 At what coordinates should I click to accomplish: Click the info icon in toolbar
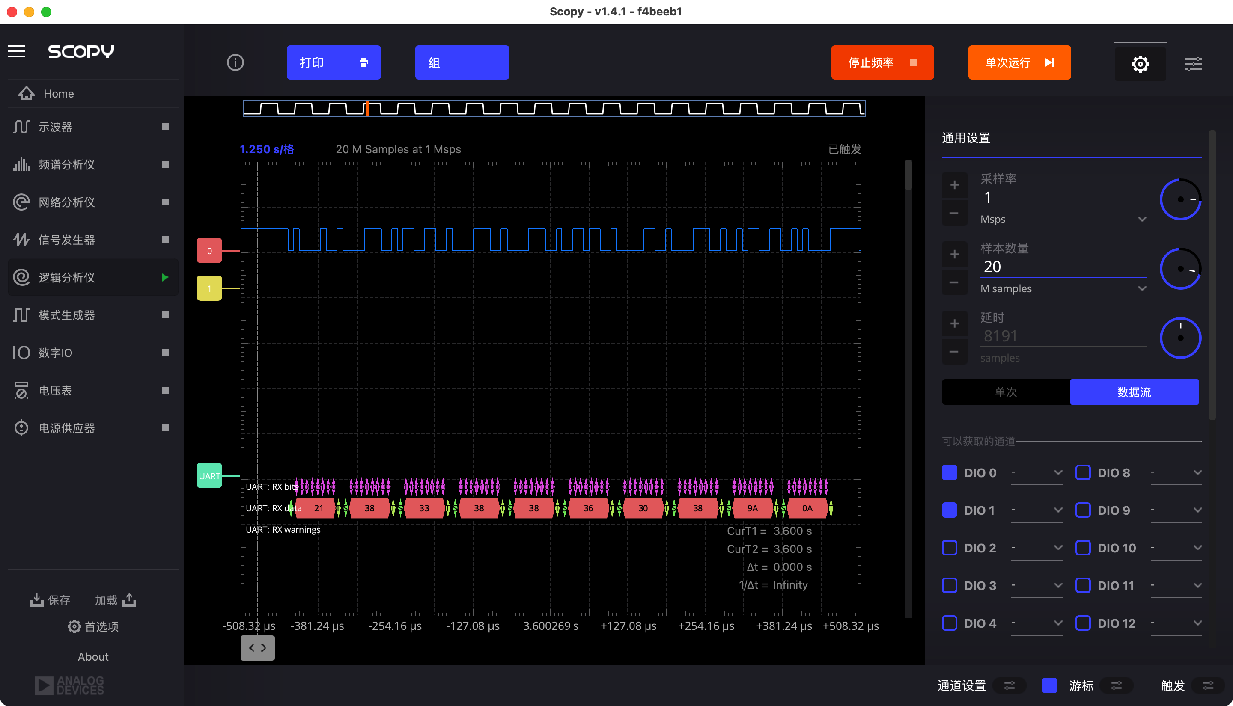point(235,62)
